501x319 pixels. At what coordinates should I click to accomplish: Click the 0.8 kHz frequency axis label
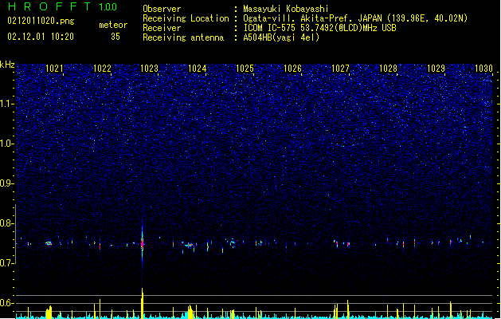click(7, 223)
